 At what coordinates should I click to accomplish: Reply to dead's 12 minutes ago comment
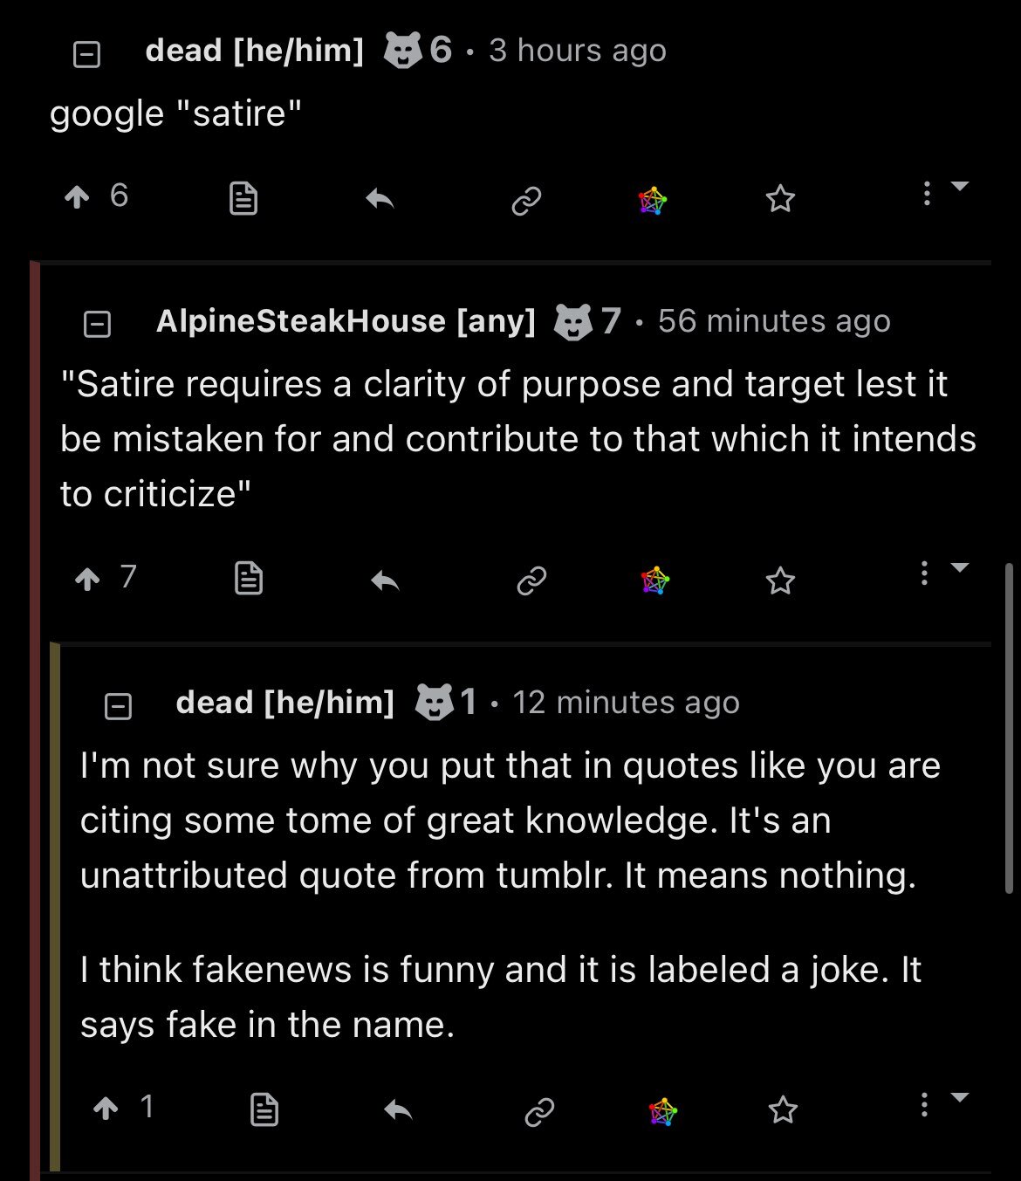(399, 1110)
